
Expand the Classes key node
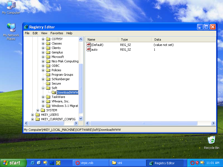43,43
